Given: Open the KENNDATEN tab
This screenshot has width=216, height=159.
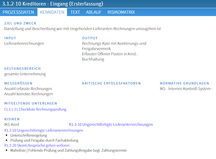Looking at the screenshot, I should tap(52, 12).
